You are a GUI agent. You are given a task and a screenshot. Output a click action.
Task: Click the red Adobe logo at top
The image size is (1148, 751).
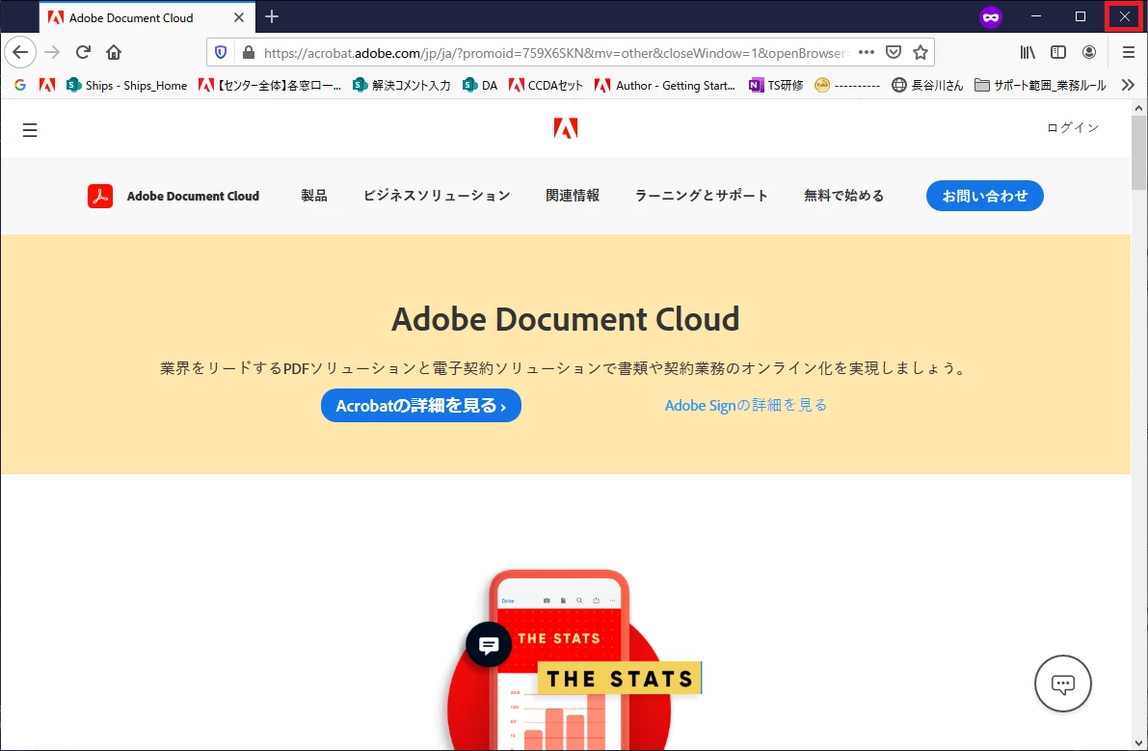click(565, 128)
